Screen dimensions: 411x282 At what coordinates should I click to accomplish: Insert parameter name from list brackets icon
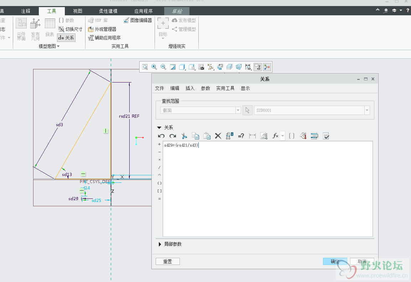coord(291,135)
